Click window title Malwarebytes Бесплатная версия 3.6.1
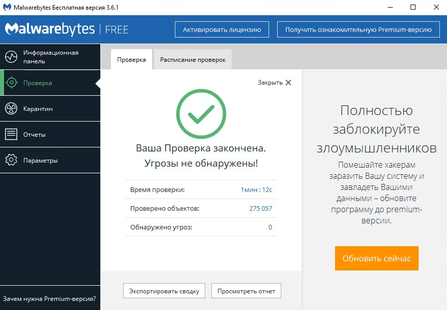This screenshot has height=310, width=447. point(66,8)
